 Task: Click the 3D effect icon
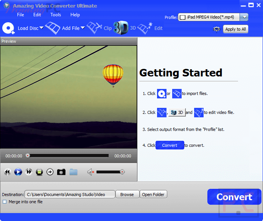(x=121, y=28)
